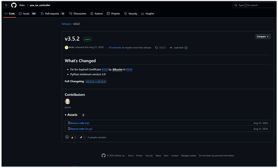The image size is (278, 168).
Task: Open the Projects tab
Action: [x=113, y=14]
